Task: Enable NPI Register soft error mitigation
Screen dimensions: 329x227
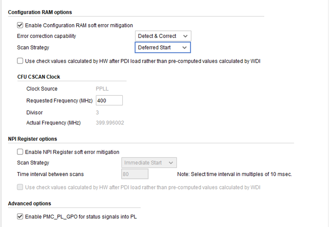Action: [20, 152]
